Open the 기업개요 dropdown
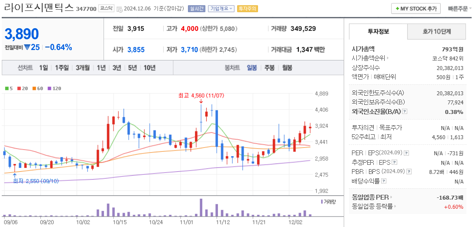Screen dimensions: 476x227 pyautogui.click(x=221, y=9)
